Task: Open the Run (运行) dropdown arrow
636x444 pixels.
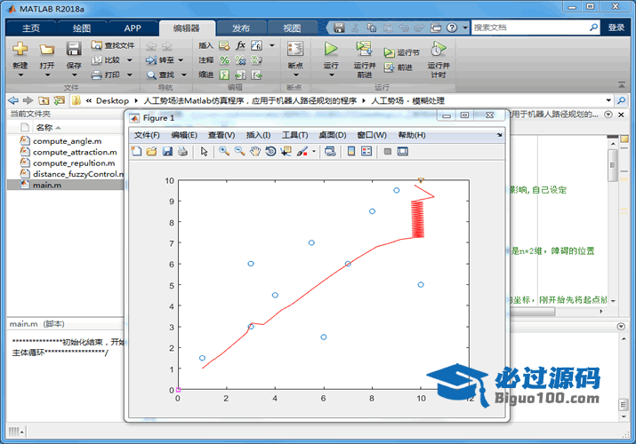Action: pyautogui.click(x=331, y=75)
